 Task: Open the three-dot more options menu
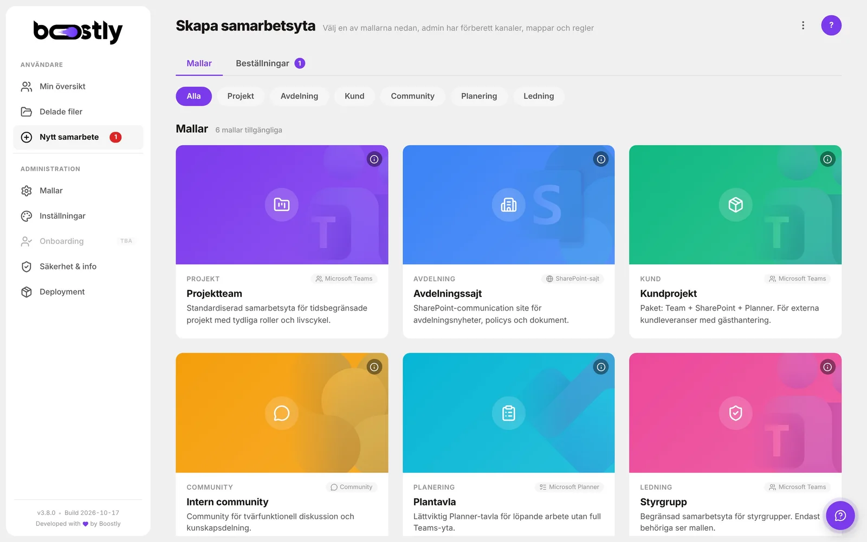coord(803,25)
